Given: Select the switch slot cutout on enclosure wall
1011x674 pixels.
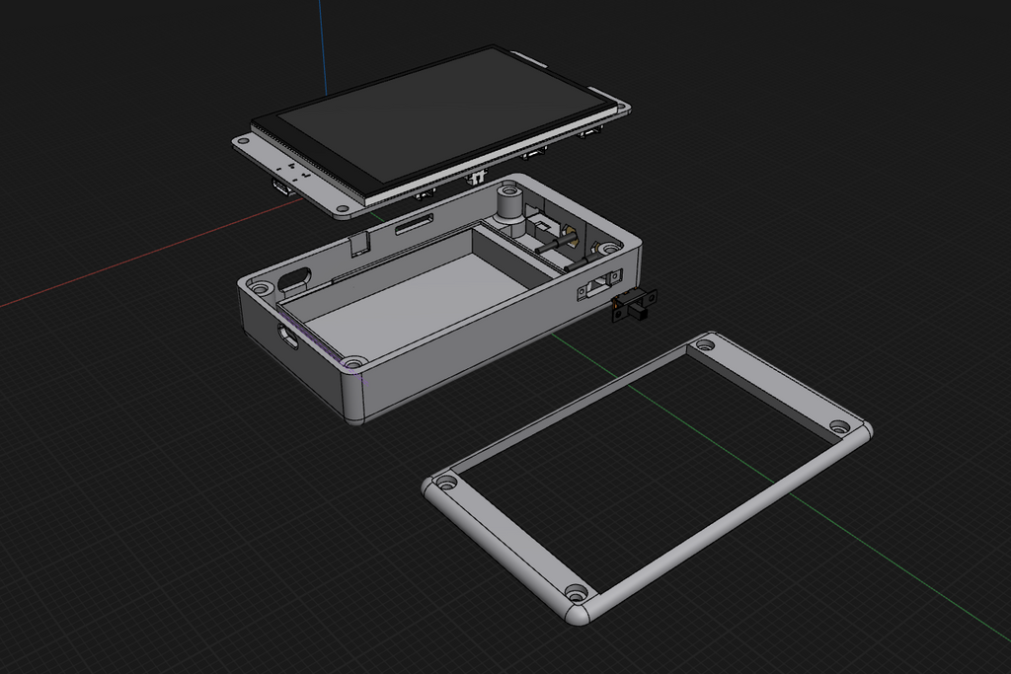Looking at the screenshot, I should pos(599,285).
